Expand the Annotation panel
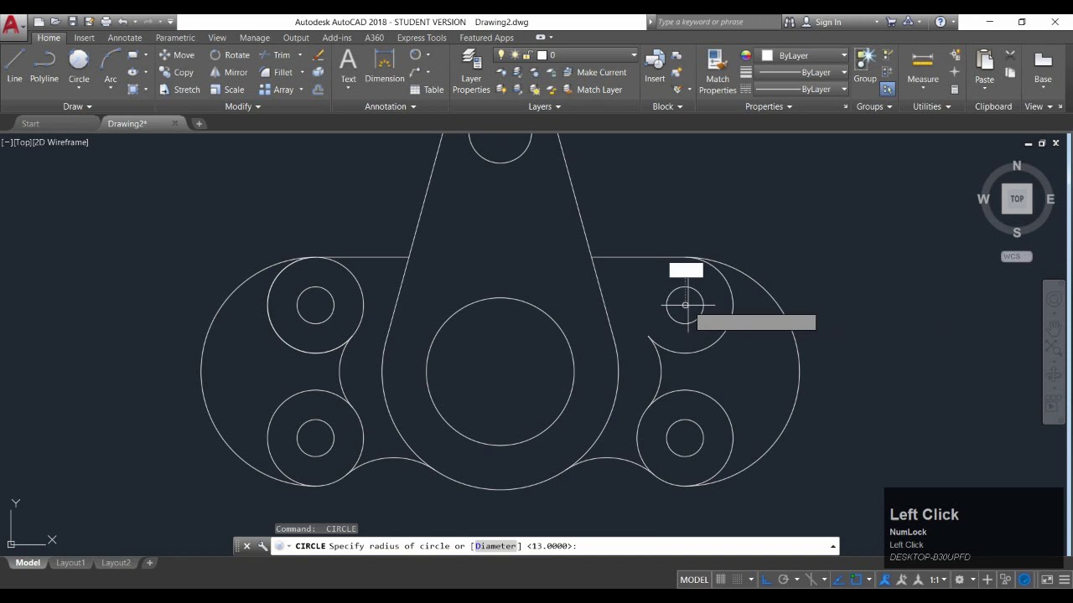Viewport: 1073px width, 603px height. point(391,106)
